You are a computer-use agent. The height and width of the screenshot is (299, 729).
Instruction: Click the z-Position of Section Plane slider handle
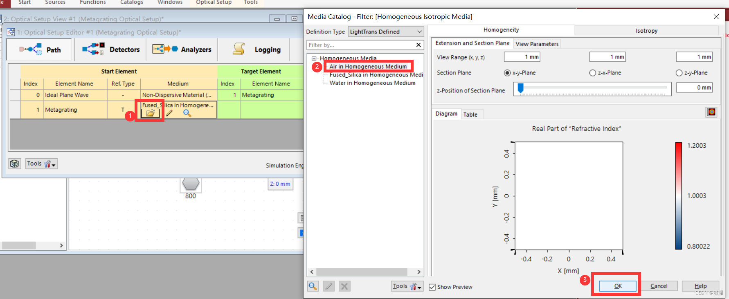point(521,88)
